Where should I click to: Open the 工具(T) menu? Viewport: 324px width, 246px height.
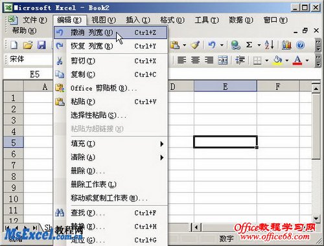coord(207,20)
